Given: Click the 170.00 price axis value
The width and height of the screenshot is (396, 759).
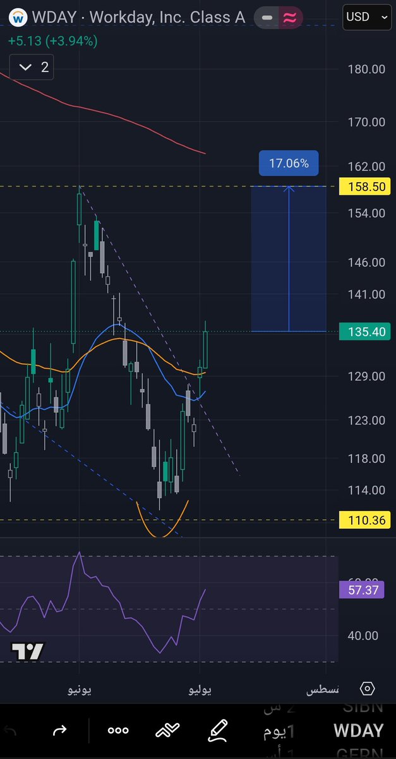Looking at the screenshot, I should point(366,122).
